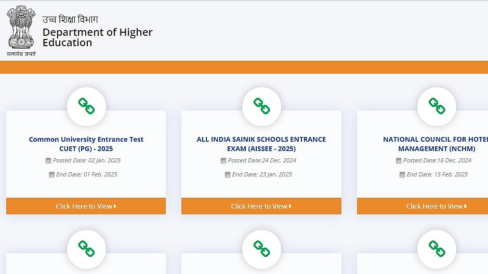Click the link icon above NCHM card
The width and height of the screenshot is (488, 274).
pyautogui.click(x=437, y=106)
